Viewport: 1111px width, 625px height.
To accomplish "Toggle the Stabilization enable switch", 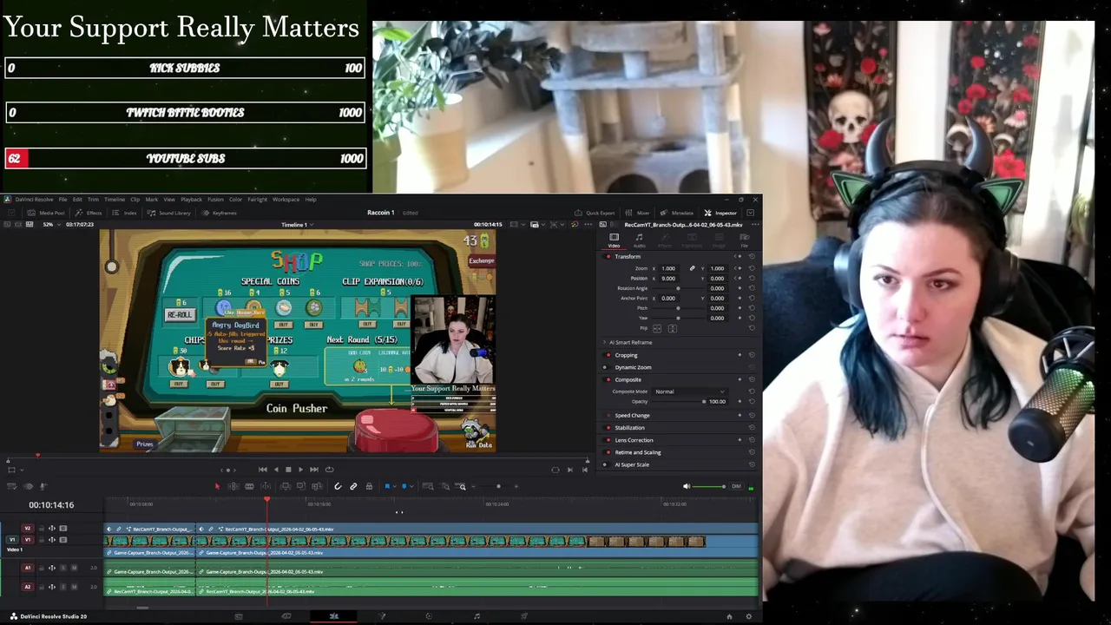I will click(606, 428).
